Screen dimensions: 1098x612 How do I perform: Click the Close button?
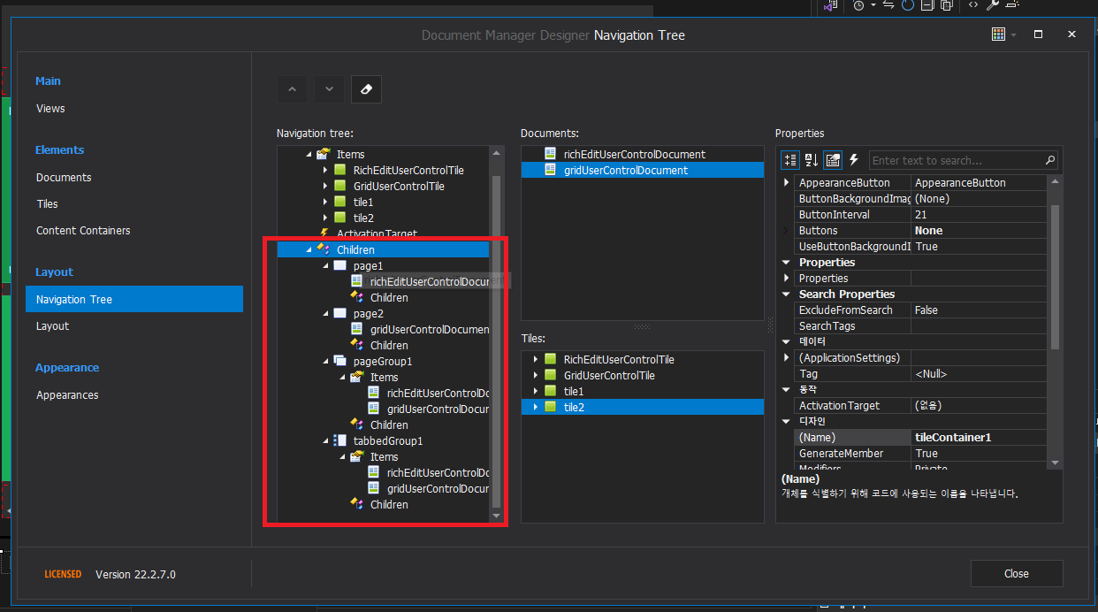1017,573
